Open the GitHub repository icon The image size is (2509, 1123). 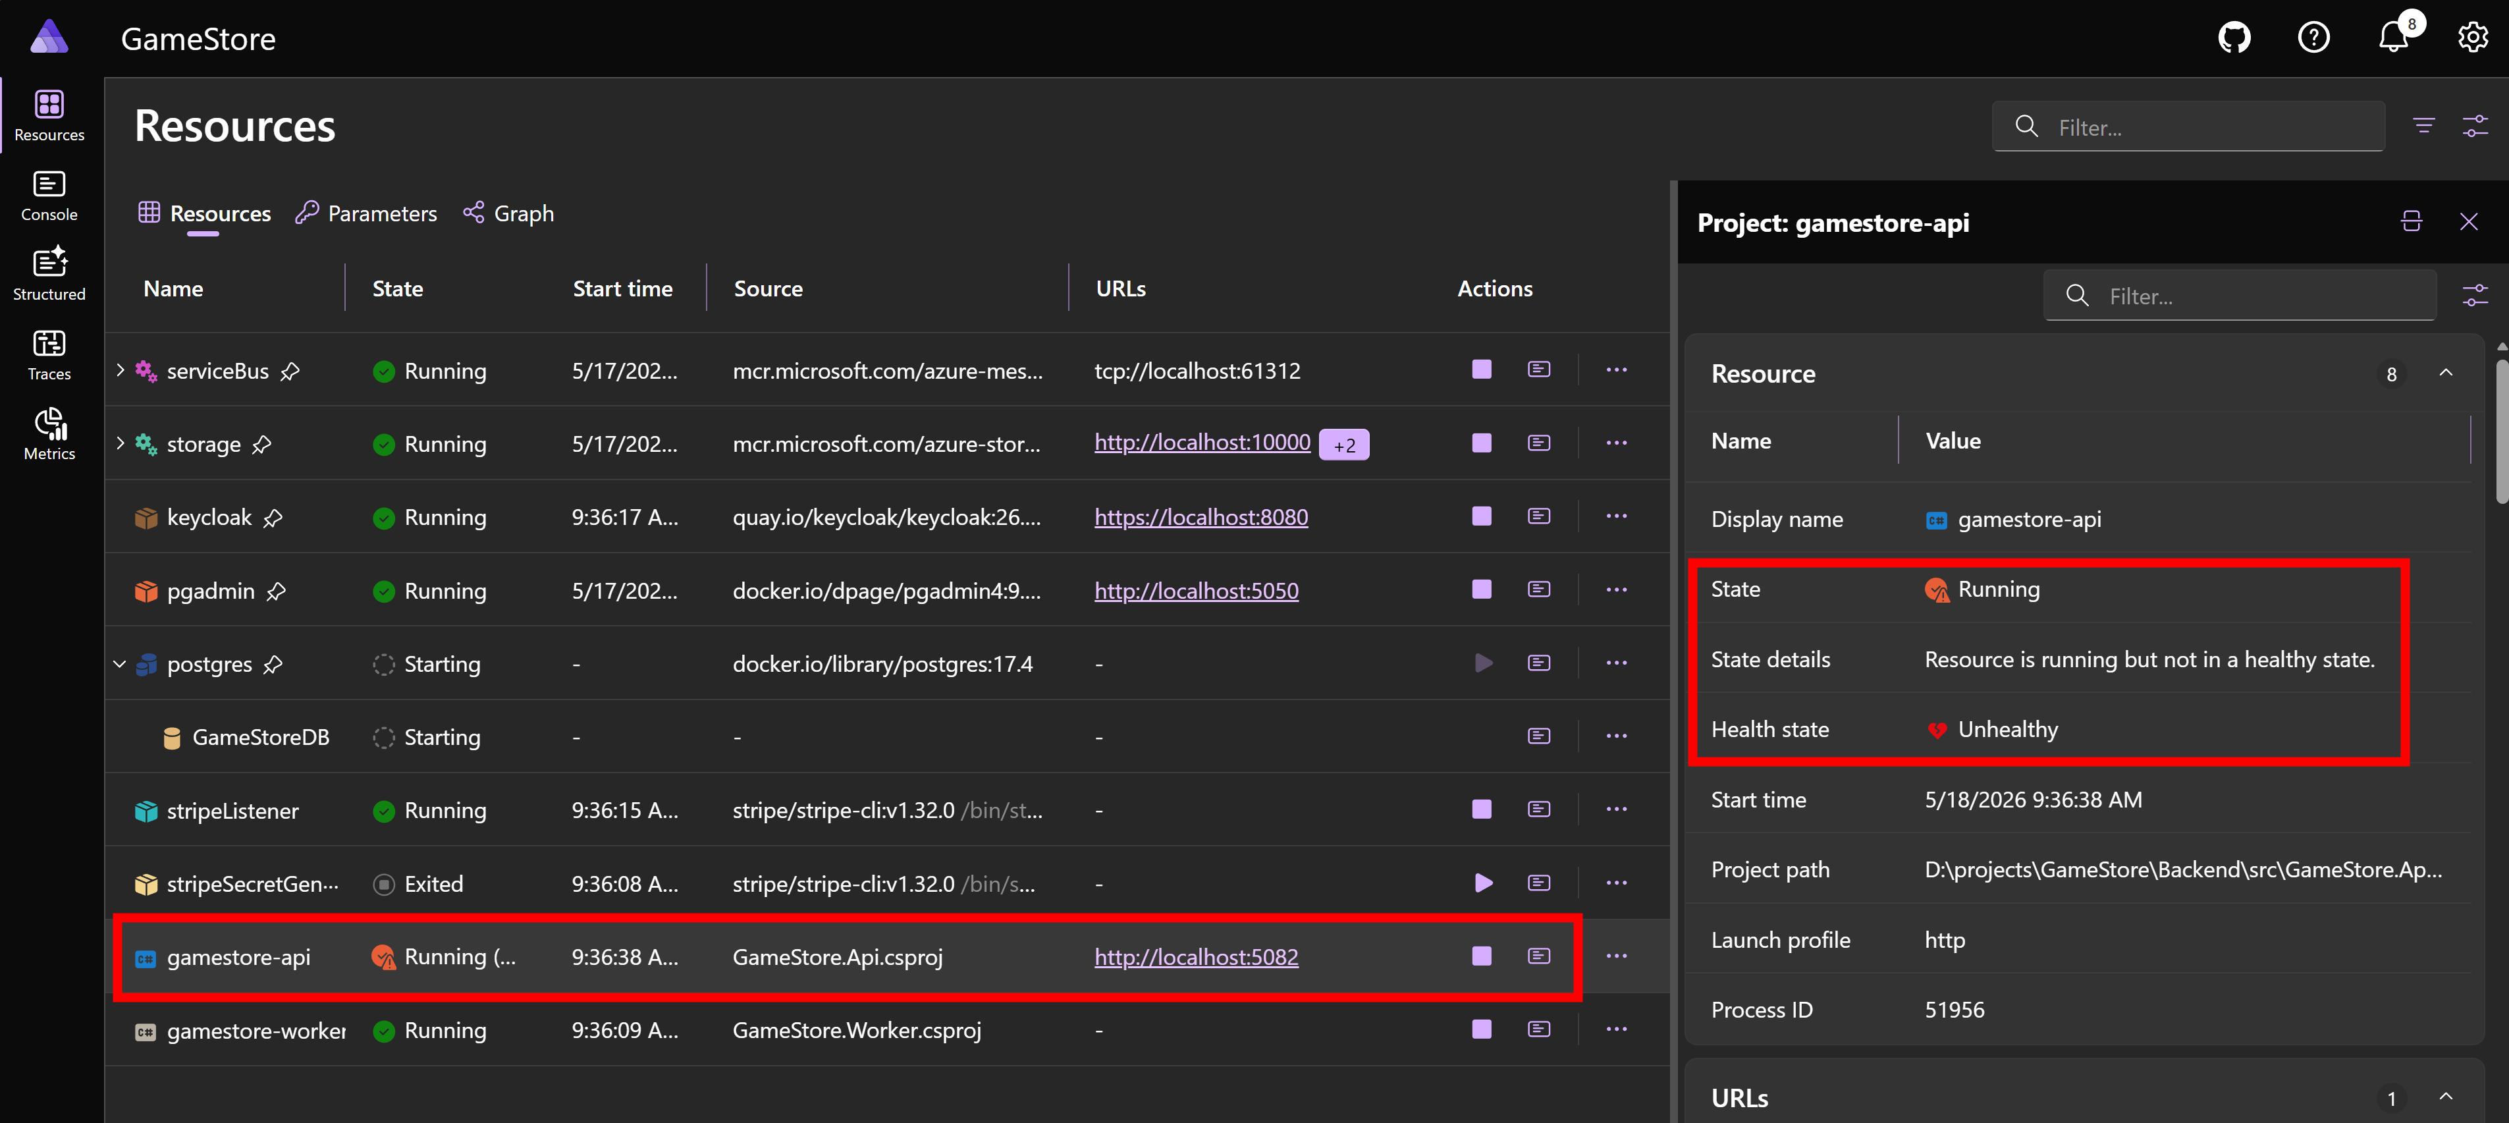(2233, 38)
